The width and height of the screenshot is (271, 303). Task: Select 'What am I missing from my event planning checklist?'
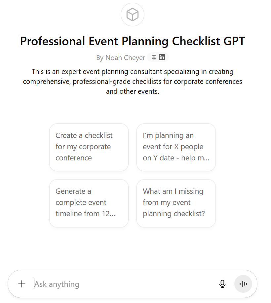[x=176, y=203]
